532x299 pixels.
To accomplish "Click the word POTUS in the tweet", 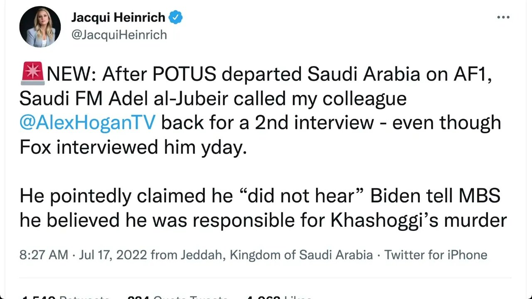I will click(x=184, y=75).
